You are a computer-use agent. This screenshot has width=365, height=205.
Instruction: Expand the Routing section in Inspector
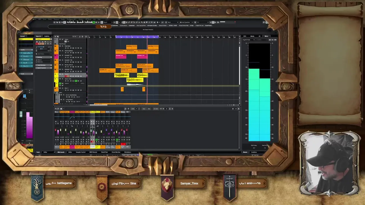[x=44, y=57]
